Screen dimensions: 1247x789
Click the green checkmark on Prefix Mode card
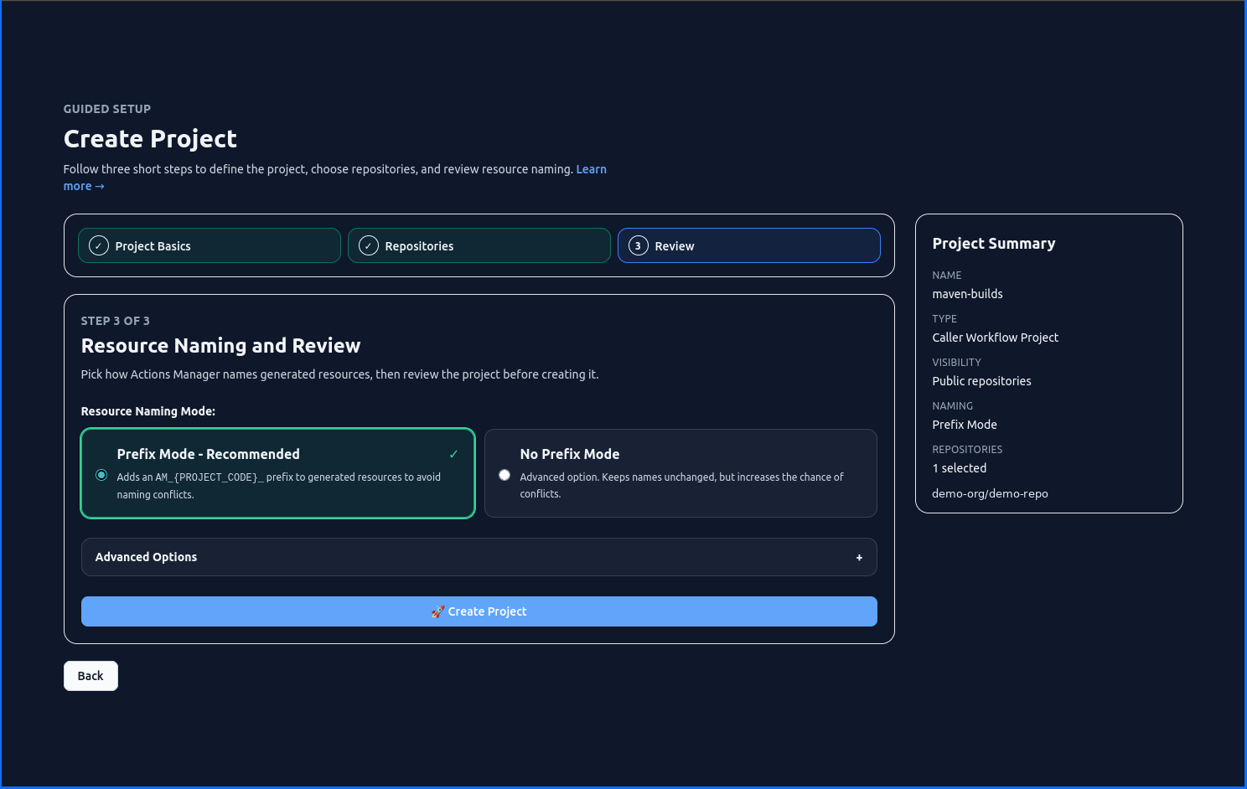453,454
